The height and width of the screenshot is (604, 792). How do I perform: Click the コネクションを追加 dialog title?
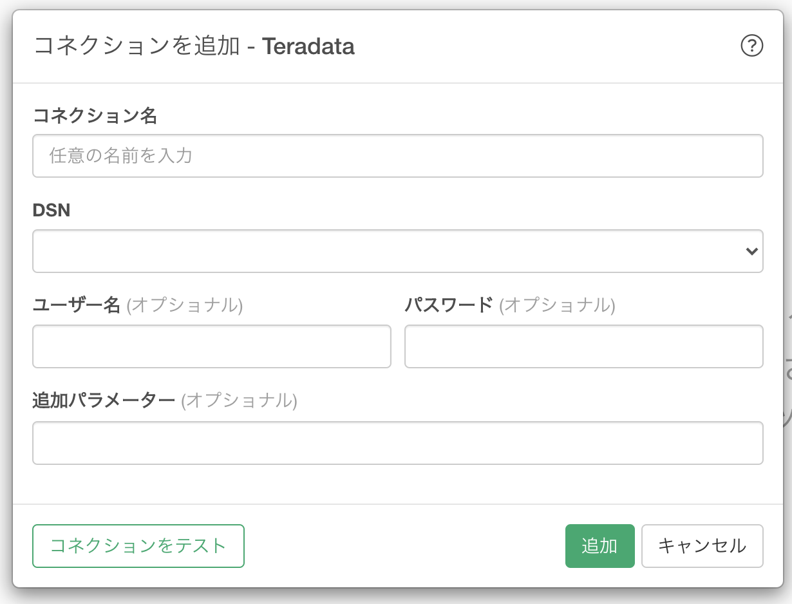pyautogui.click(x=136, y=46)
